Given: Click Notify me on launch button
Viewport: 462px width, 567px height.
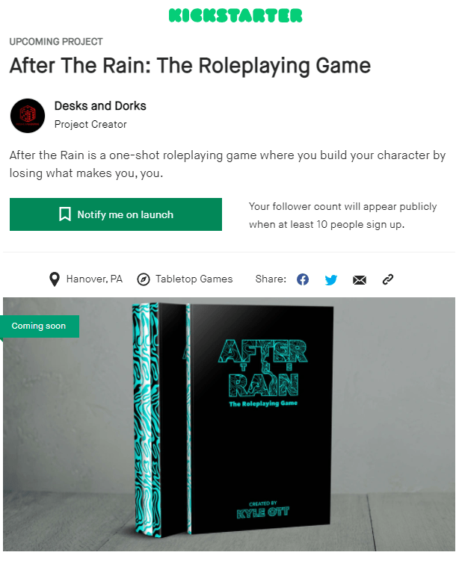Looking at the screenshot, I should click(116, 214).
